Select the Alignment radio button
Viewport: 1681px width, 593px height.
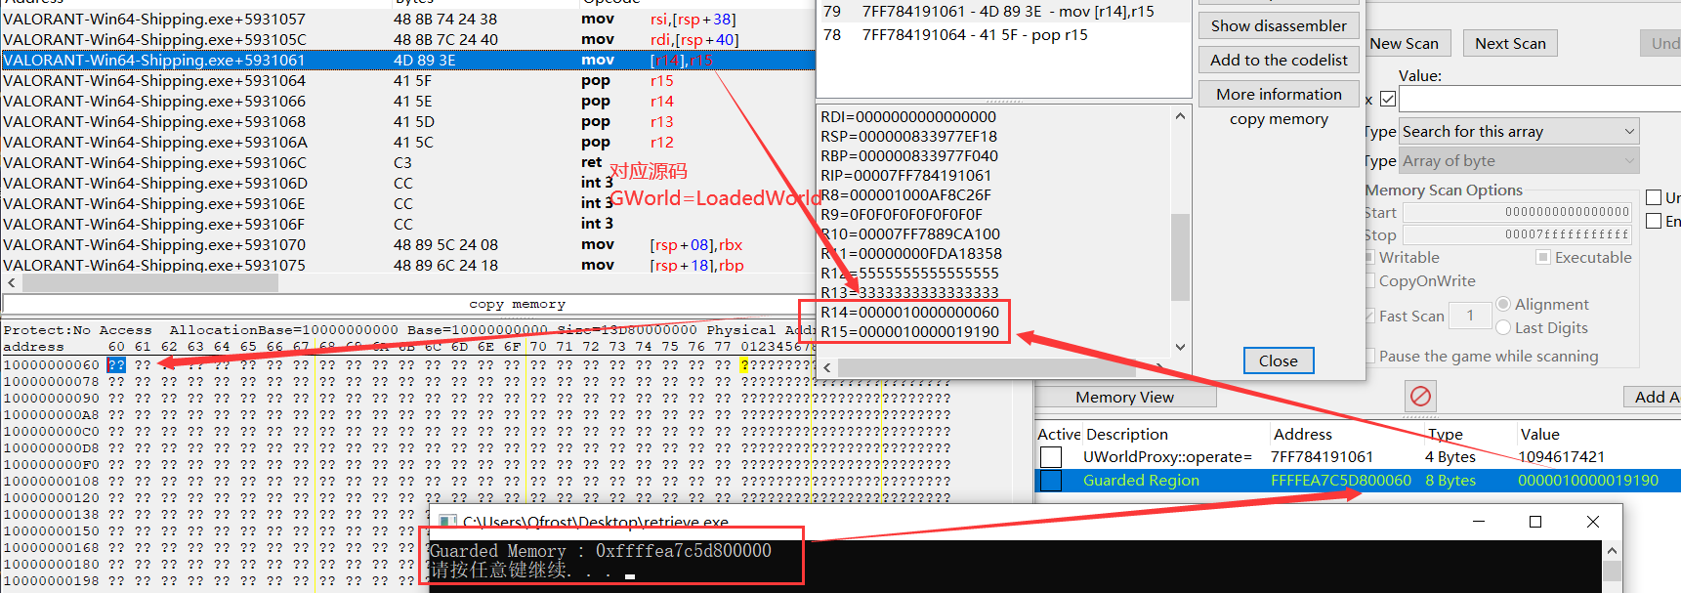pos(1503,304)
